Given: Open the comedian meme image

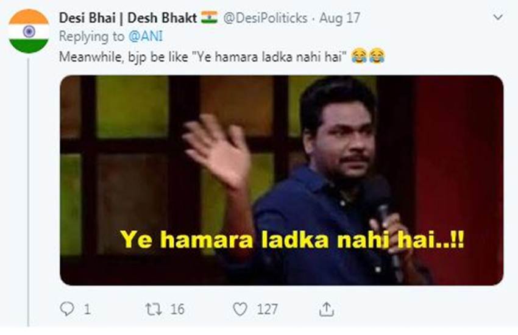Looking at the screenshot, I should [282, 180].
